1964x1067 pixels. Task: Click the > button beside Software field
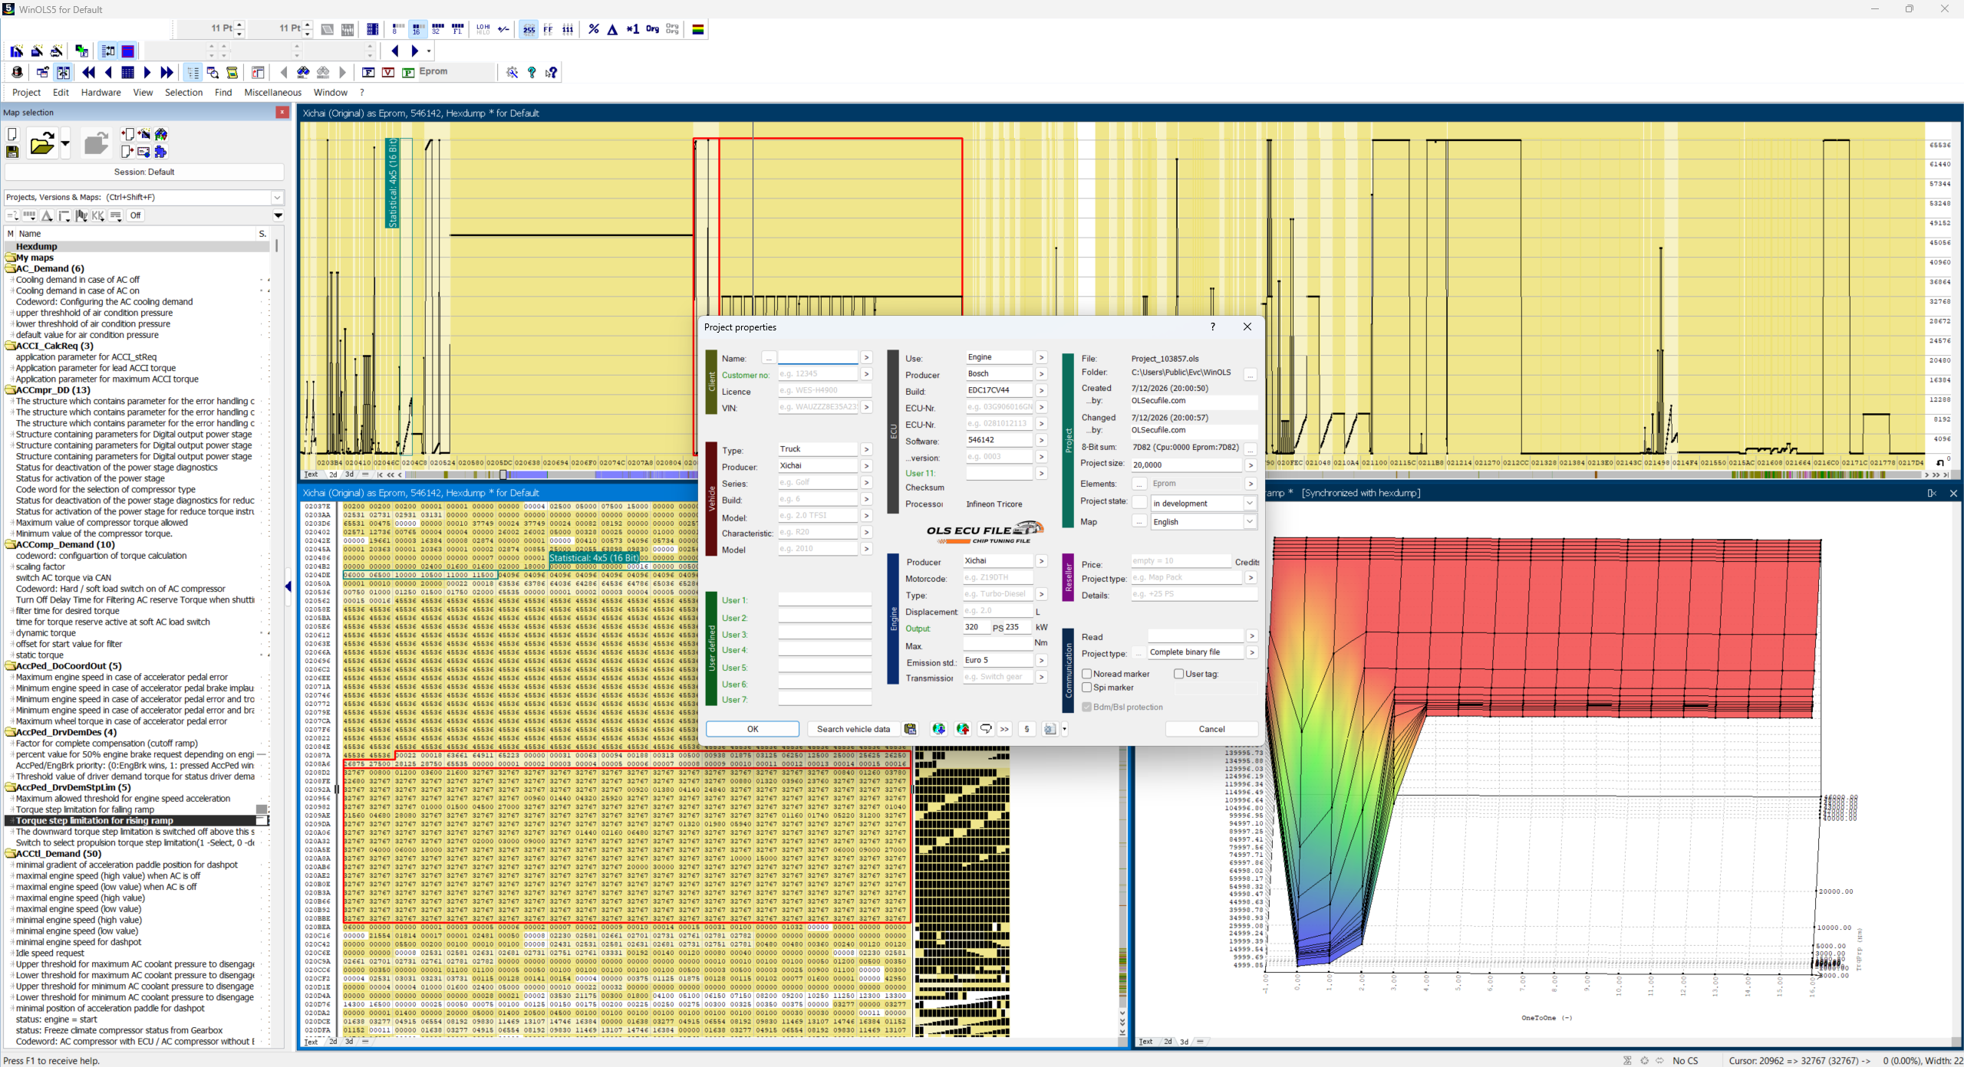point(1041,440)
